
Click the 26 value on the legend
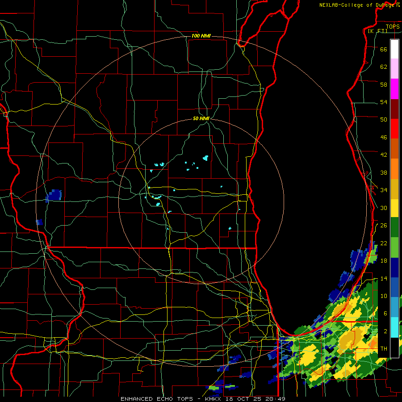384,226
